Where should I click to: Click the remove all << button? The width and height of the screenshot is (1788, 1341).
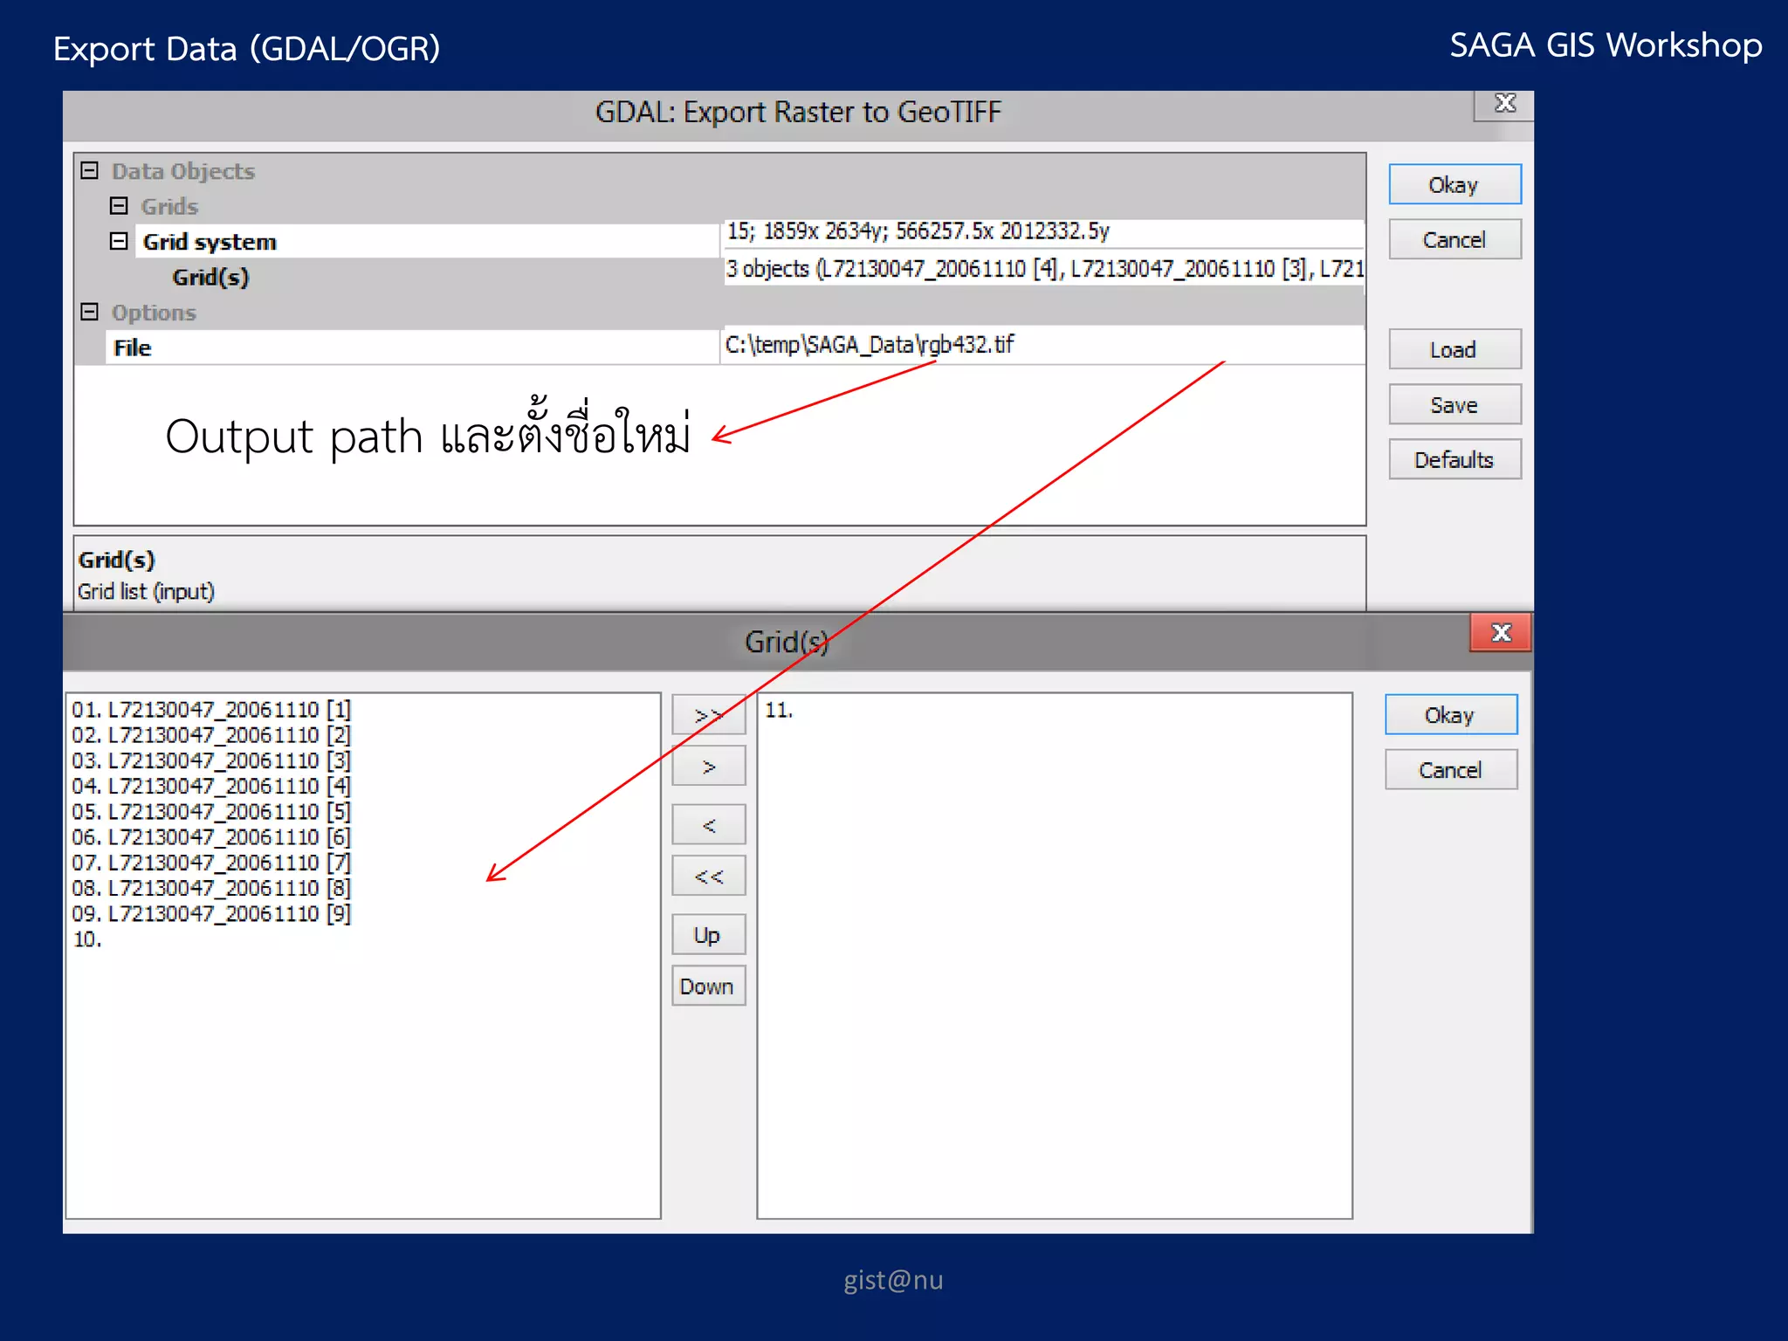point(709,877)
